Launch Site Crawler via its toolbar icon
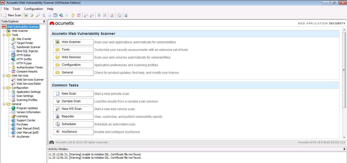The image size is (347, 163). tap(32, 15)
